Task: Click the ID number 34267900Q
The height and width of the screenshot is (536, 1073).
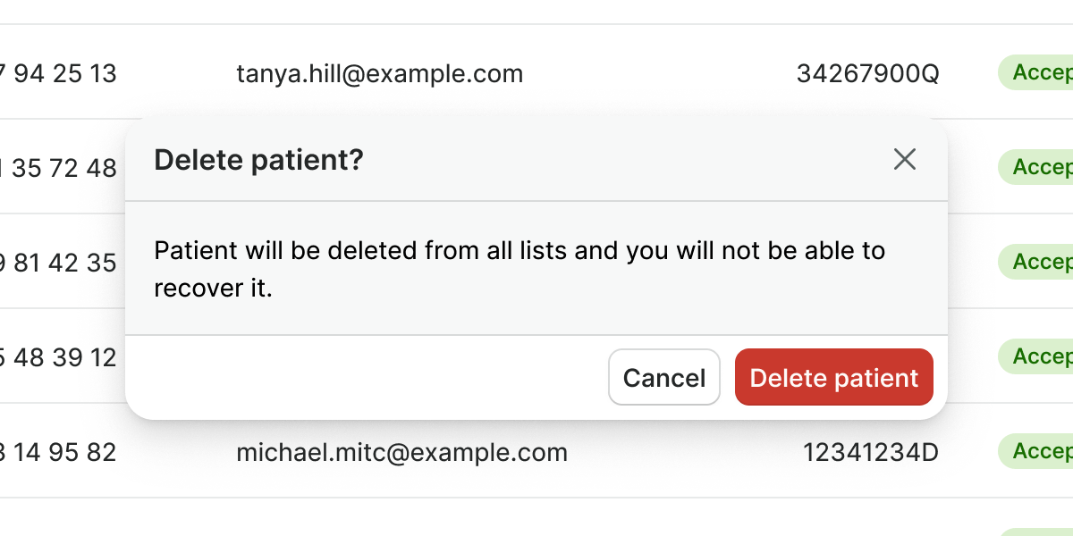Action: point(867,73)
